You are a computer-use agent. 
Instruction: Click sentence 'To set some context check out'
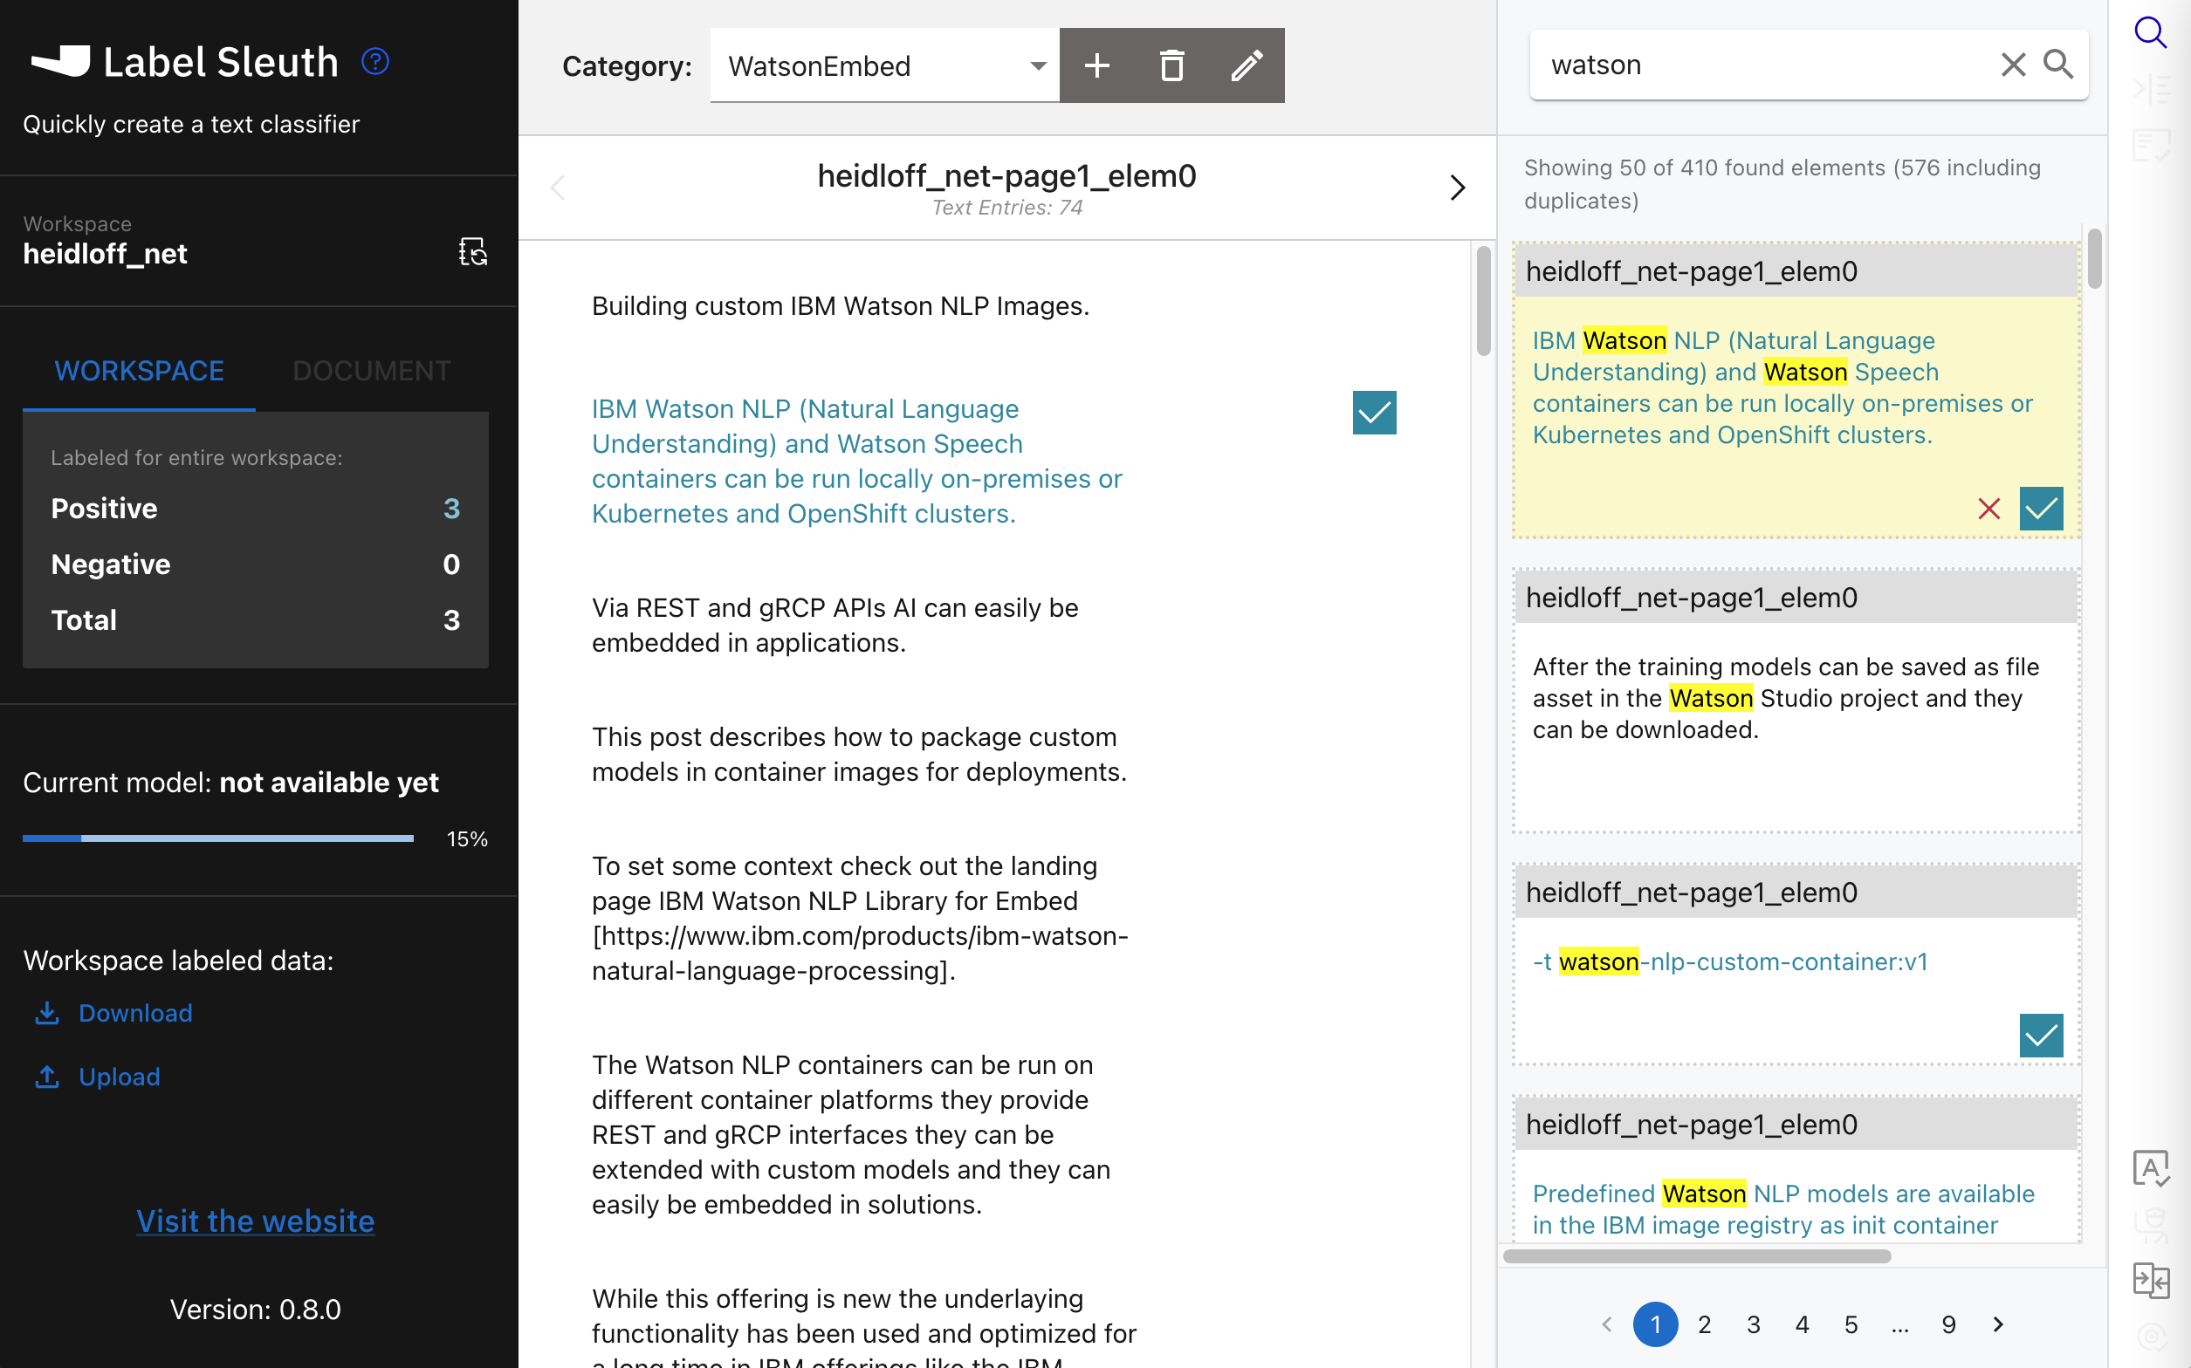pyautogui.click(x=860, y=918)
